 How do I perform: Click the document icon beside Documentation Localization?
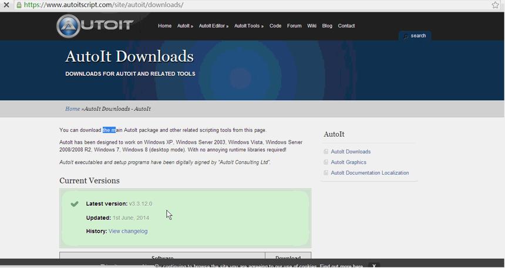tap(326, 173)
